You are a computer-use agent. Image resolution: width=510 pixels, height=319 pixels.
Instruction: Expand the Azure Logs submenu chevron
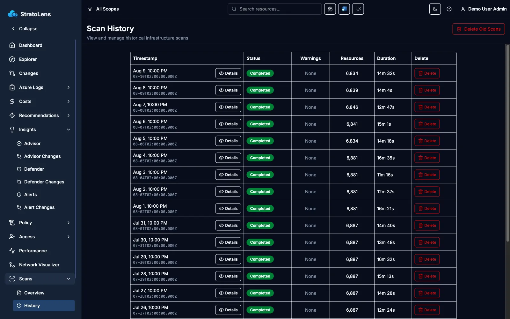pyautogui.click(x=69, y=87)
